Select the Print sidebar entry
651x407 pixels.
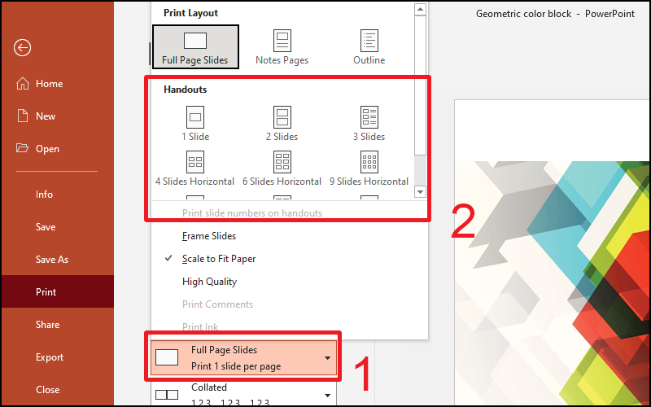tap(57, 291)
